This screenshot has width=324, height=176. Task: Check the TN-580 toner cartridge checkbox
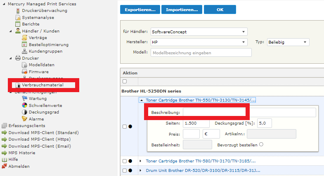tap(125, 161)
